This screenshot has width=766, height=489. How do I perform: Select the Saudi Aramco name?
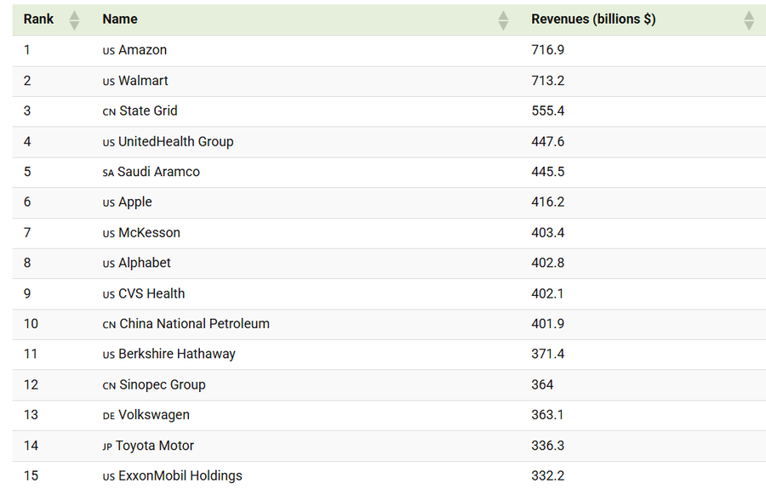click(159, 172)
